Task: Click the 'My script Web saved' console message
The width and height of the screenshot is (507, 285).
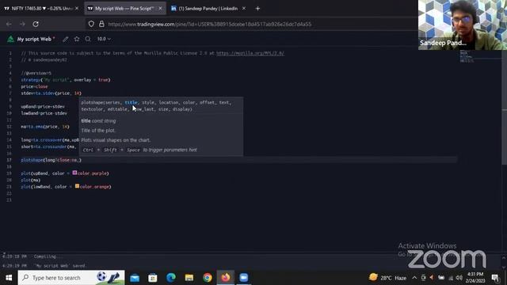Action: (60, 266)
